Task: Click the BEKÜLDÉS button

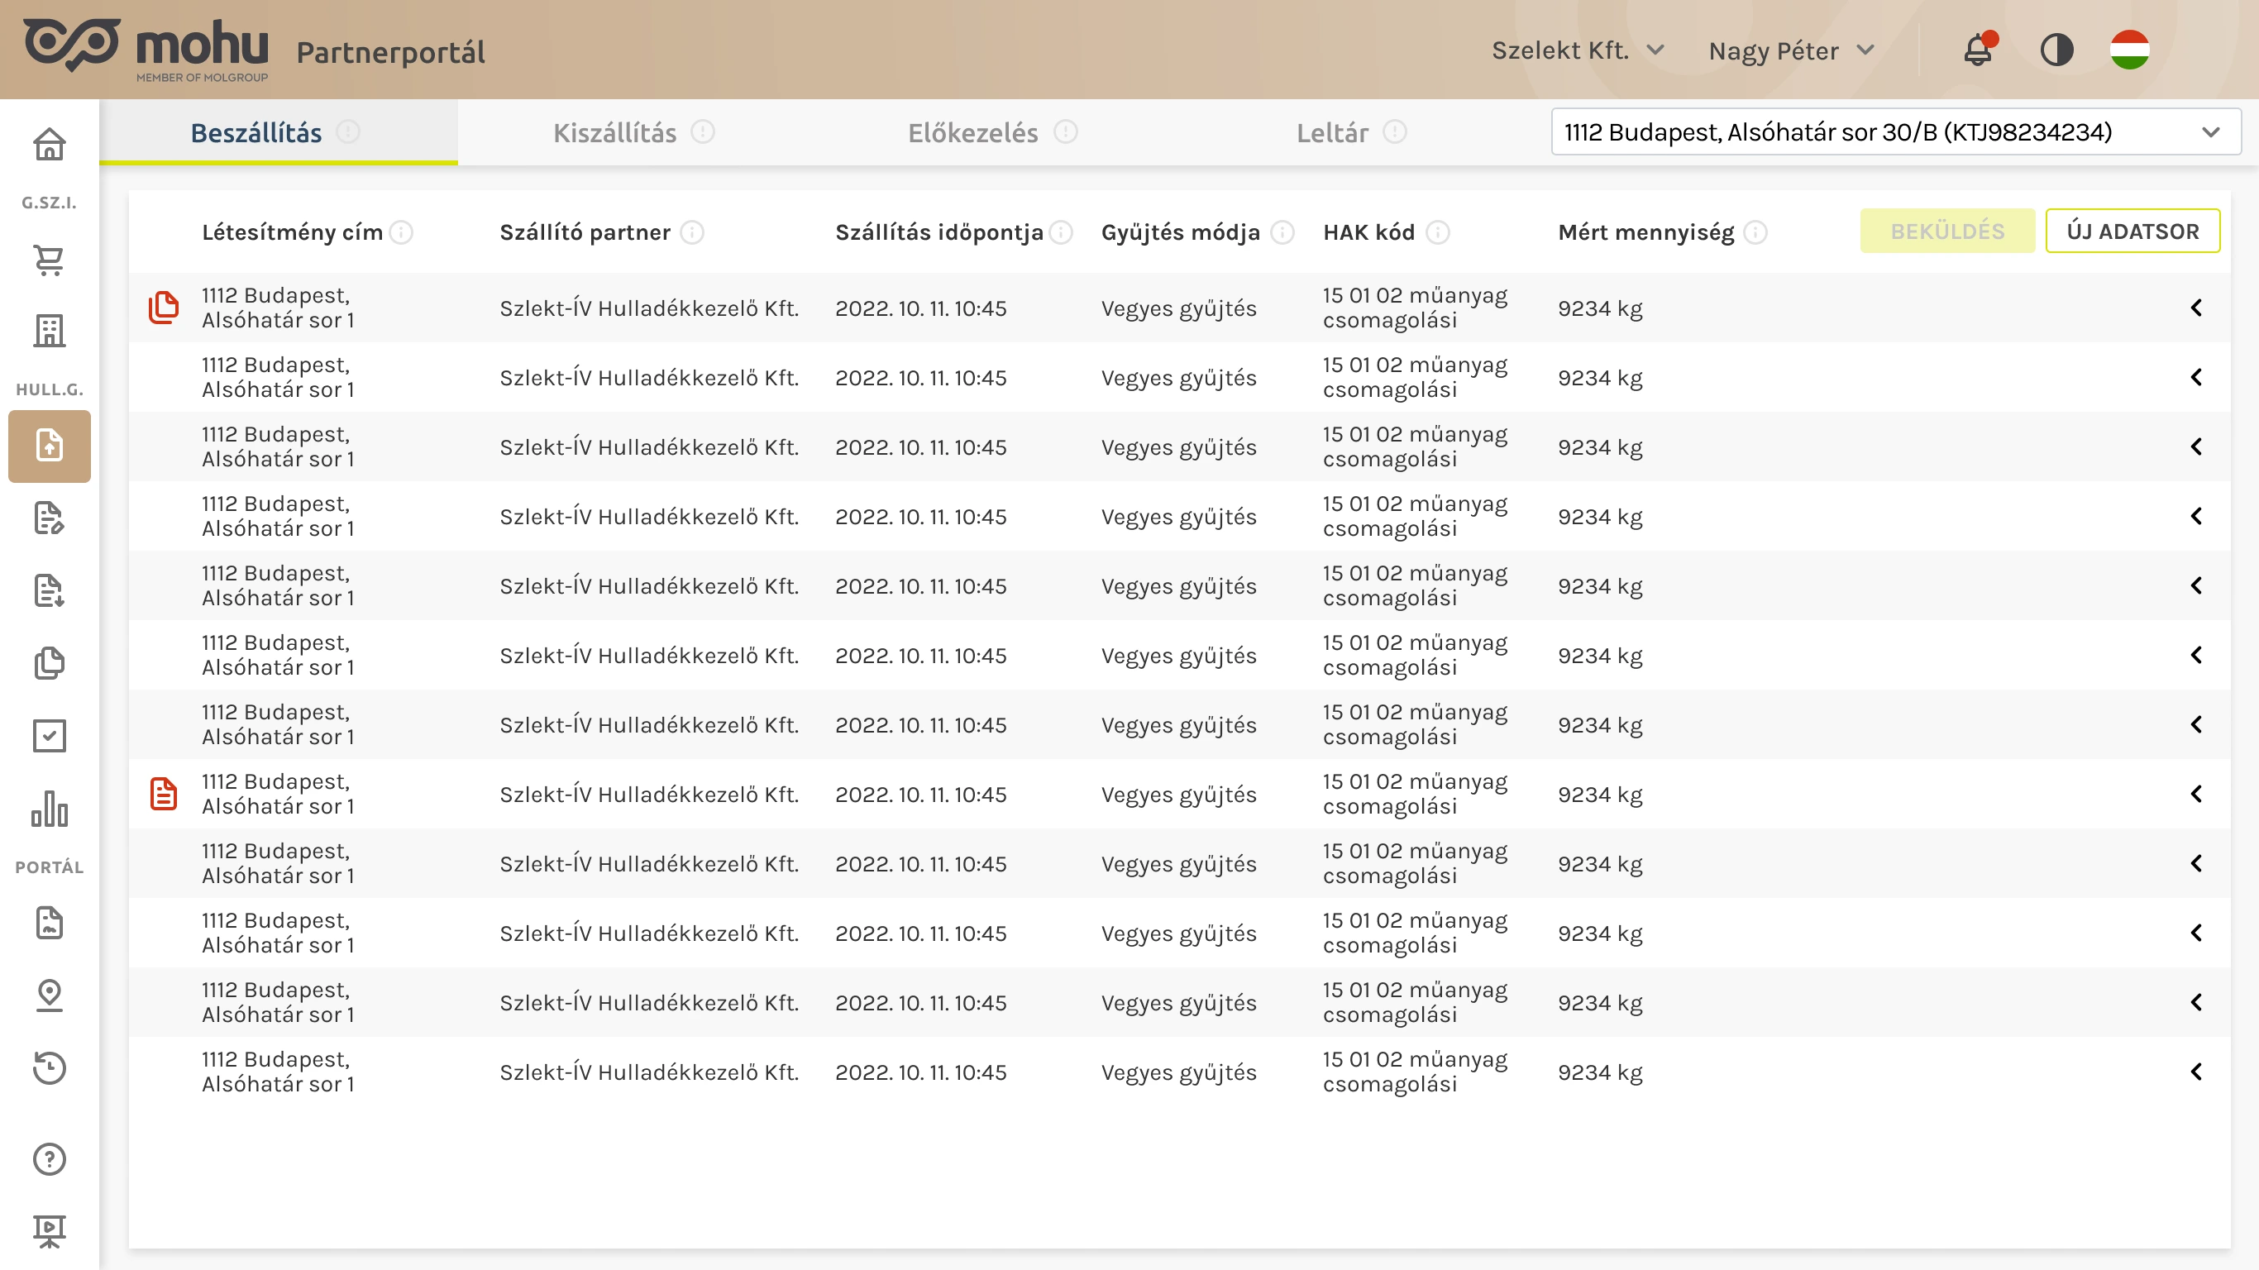Action: coord(1946,232)
